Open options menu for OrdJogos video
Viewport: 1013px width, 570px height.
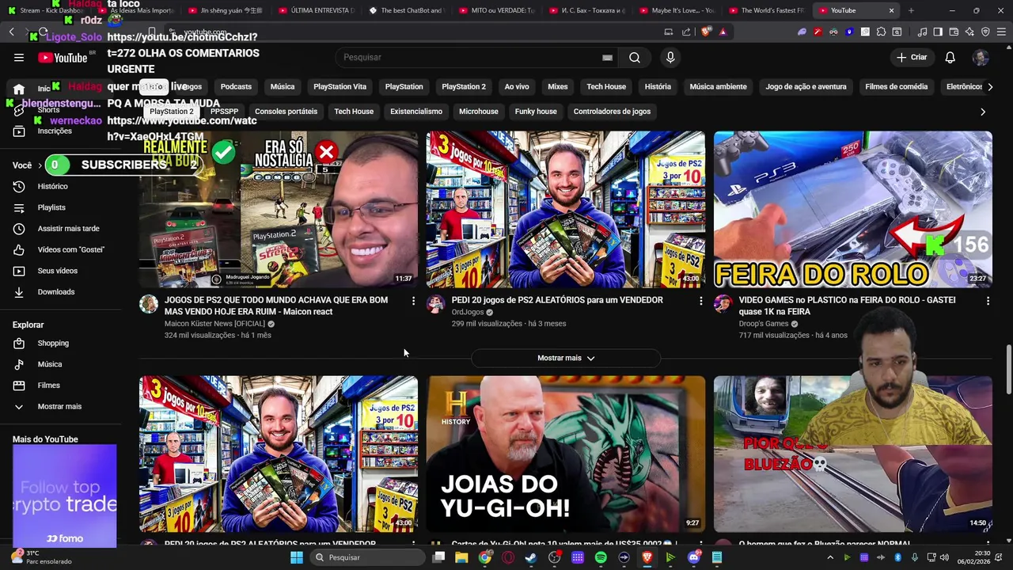700,301
